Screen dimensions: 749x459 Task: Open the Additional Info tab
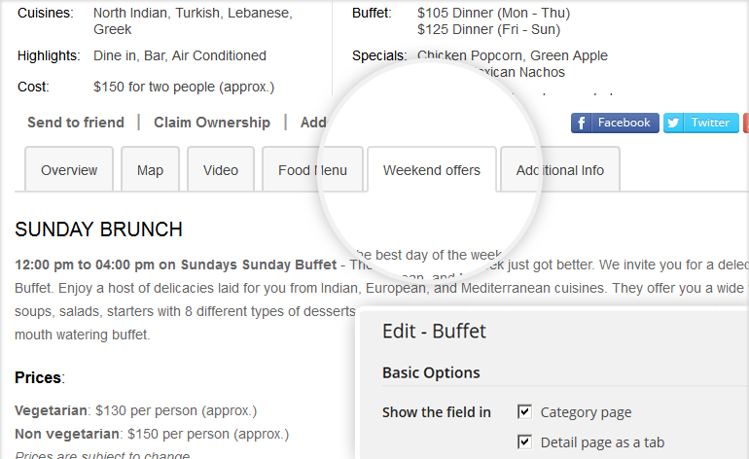pyautogui.click(x=560, y=170)
